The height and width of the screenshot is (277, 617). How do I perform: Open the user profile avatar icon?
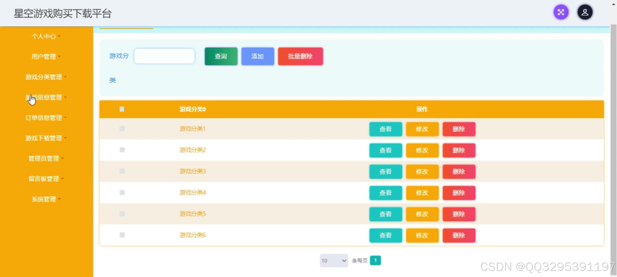585,12
